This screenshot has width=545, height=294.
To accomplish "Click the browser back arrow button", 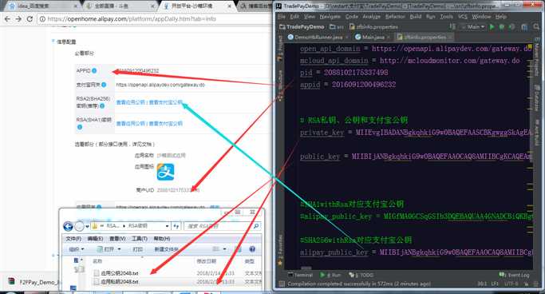I will (x=7, y=19).
